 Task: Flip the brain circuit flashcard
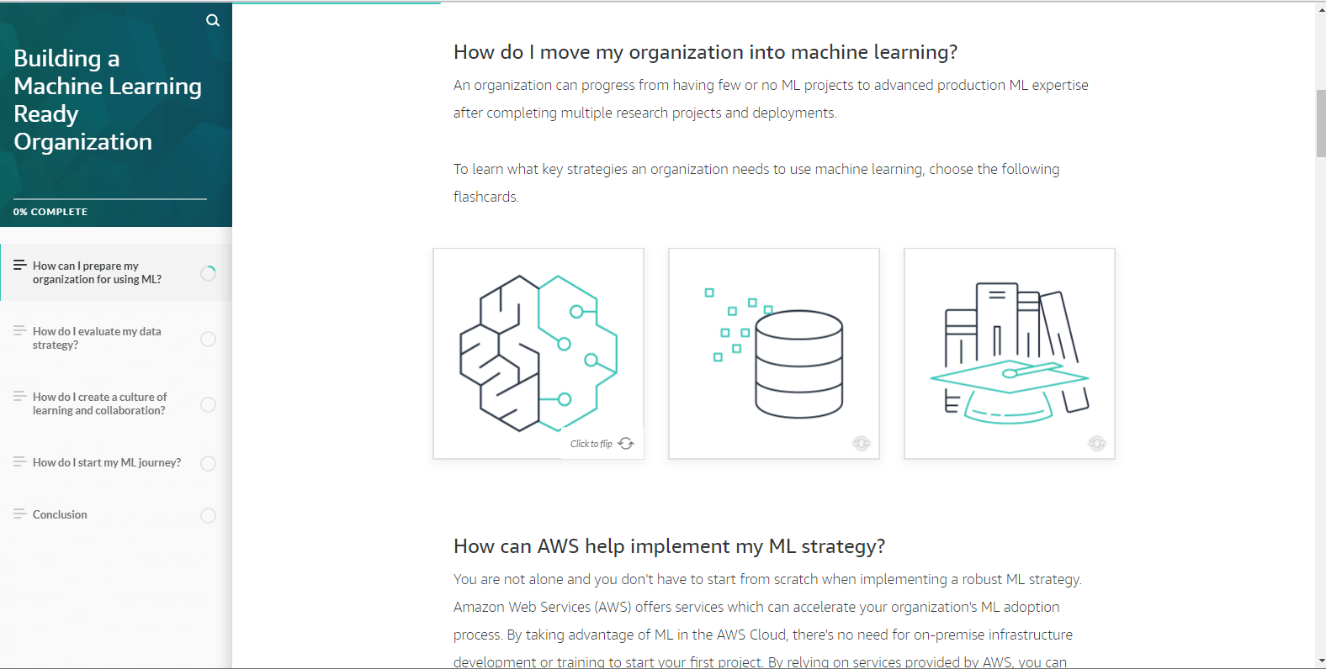538,354
